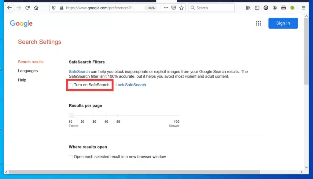The width and height of the screenshot is (313, 179).
Task: Bookmark this page with star icon
Action: click(181, 8)
